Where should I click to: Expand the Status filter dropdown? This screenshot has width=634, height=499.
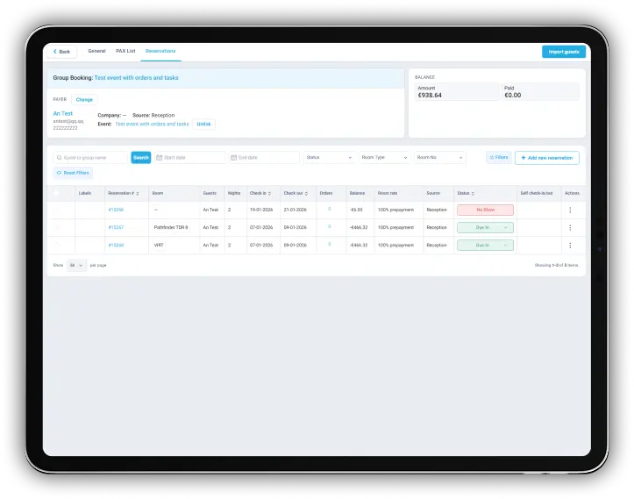(x=329, y=158)
